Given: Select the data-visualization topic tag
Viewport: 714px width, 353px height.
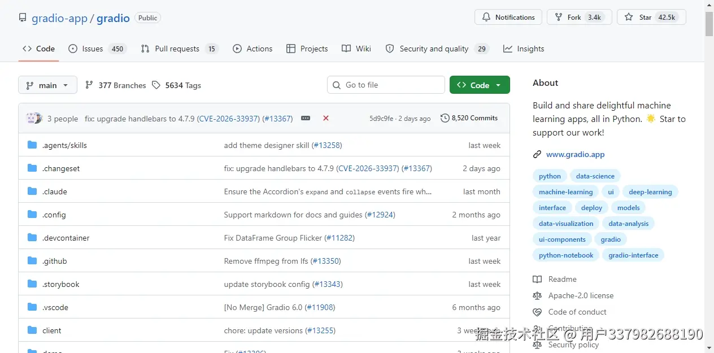Looking at the screenshot, I should (x=566, y=224).
